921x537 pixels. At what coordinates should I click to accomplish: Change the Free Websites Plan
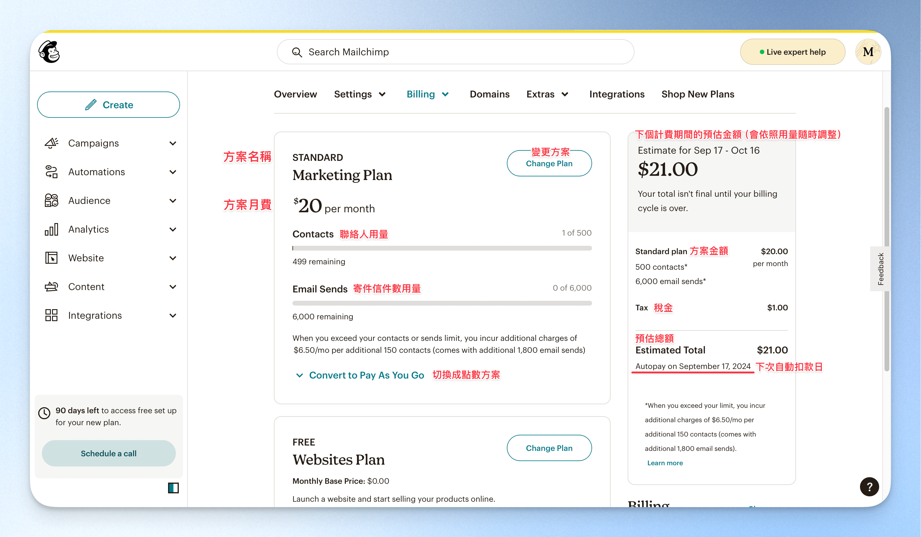[x=549, y=448]
